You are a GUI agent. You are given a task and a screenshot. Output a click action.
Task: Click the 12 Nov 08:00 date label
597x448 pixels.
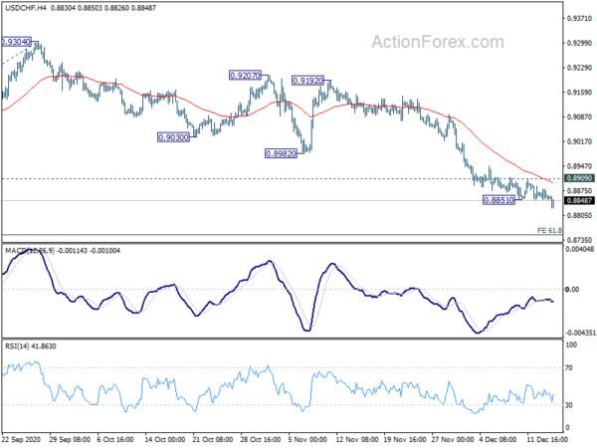click(x=357, y=439)
